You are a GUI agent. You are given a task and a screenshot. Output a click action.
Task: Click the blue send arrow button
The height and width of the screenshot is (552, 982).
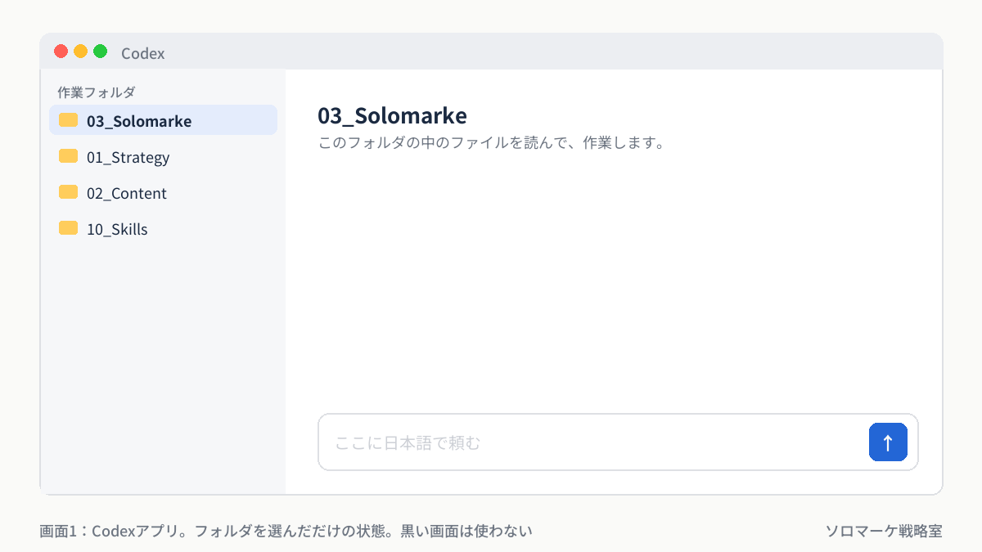pos(888,442)
